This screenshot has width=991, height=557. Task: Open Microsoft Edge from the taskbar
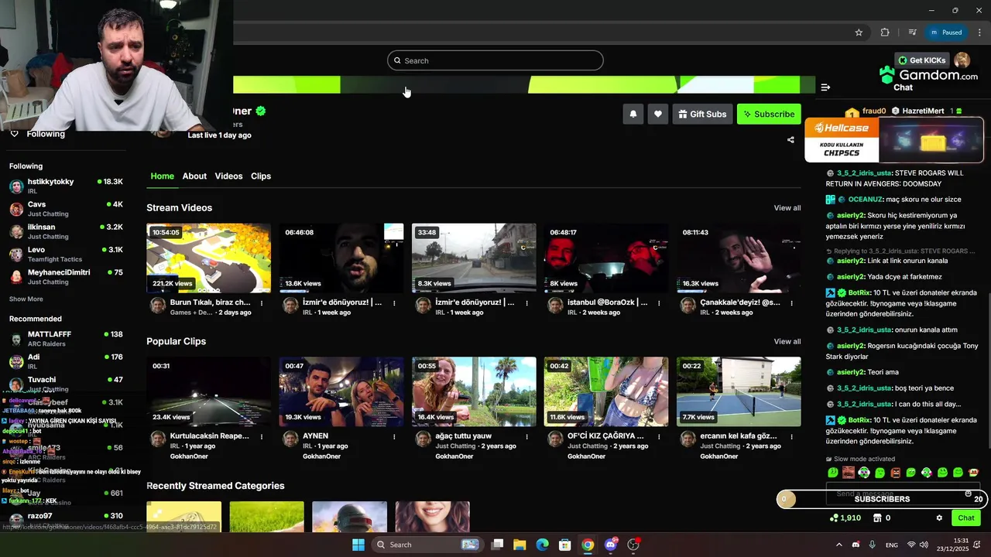[x=542, y=545]
